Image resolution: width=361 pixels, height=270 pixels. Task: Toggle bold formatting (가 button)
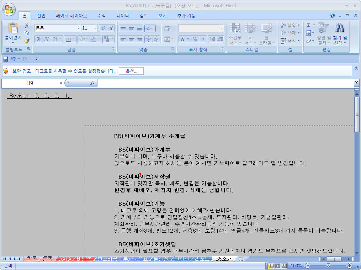pyautogui.click(x=39, y=39)
